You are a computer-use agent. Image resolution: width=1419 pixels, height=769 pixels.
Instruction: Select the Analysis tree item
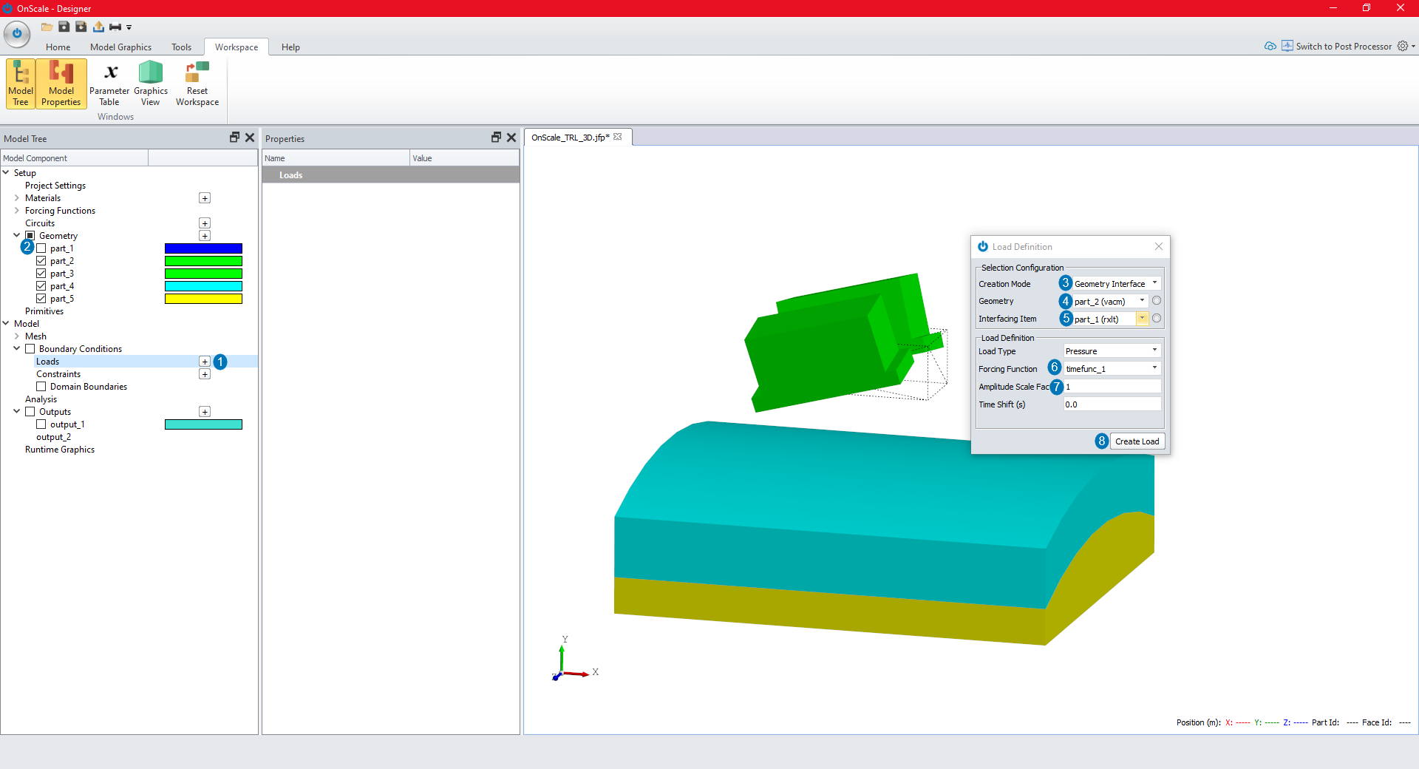(41, 399)
